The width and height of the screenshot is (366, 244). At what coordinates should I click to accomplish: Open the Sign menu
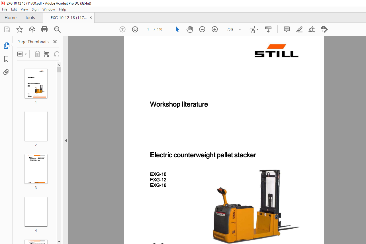click(35, 9)
